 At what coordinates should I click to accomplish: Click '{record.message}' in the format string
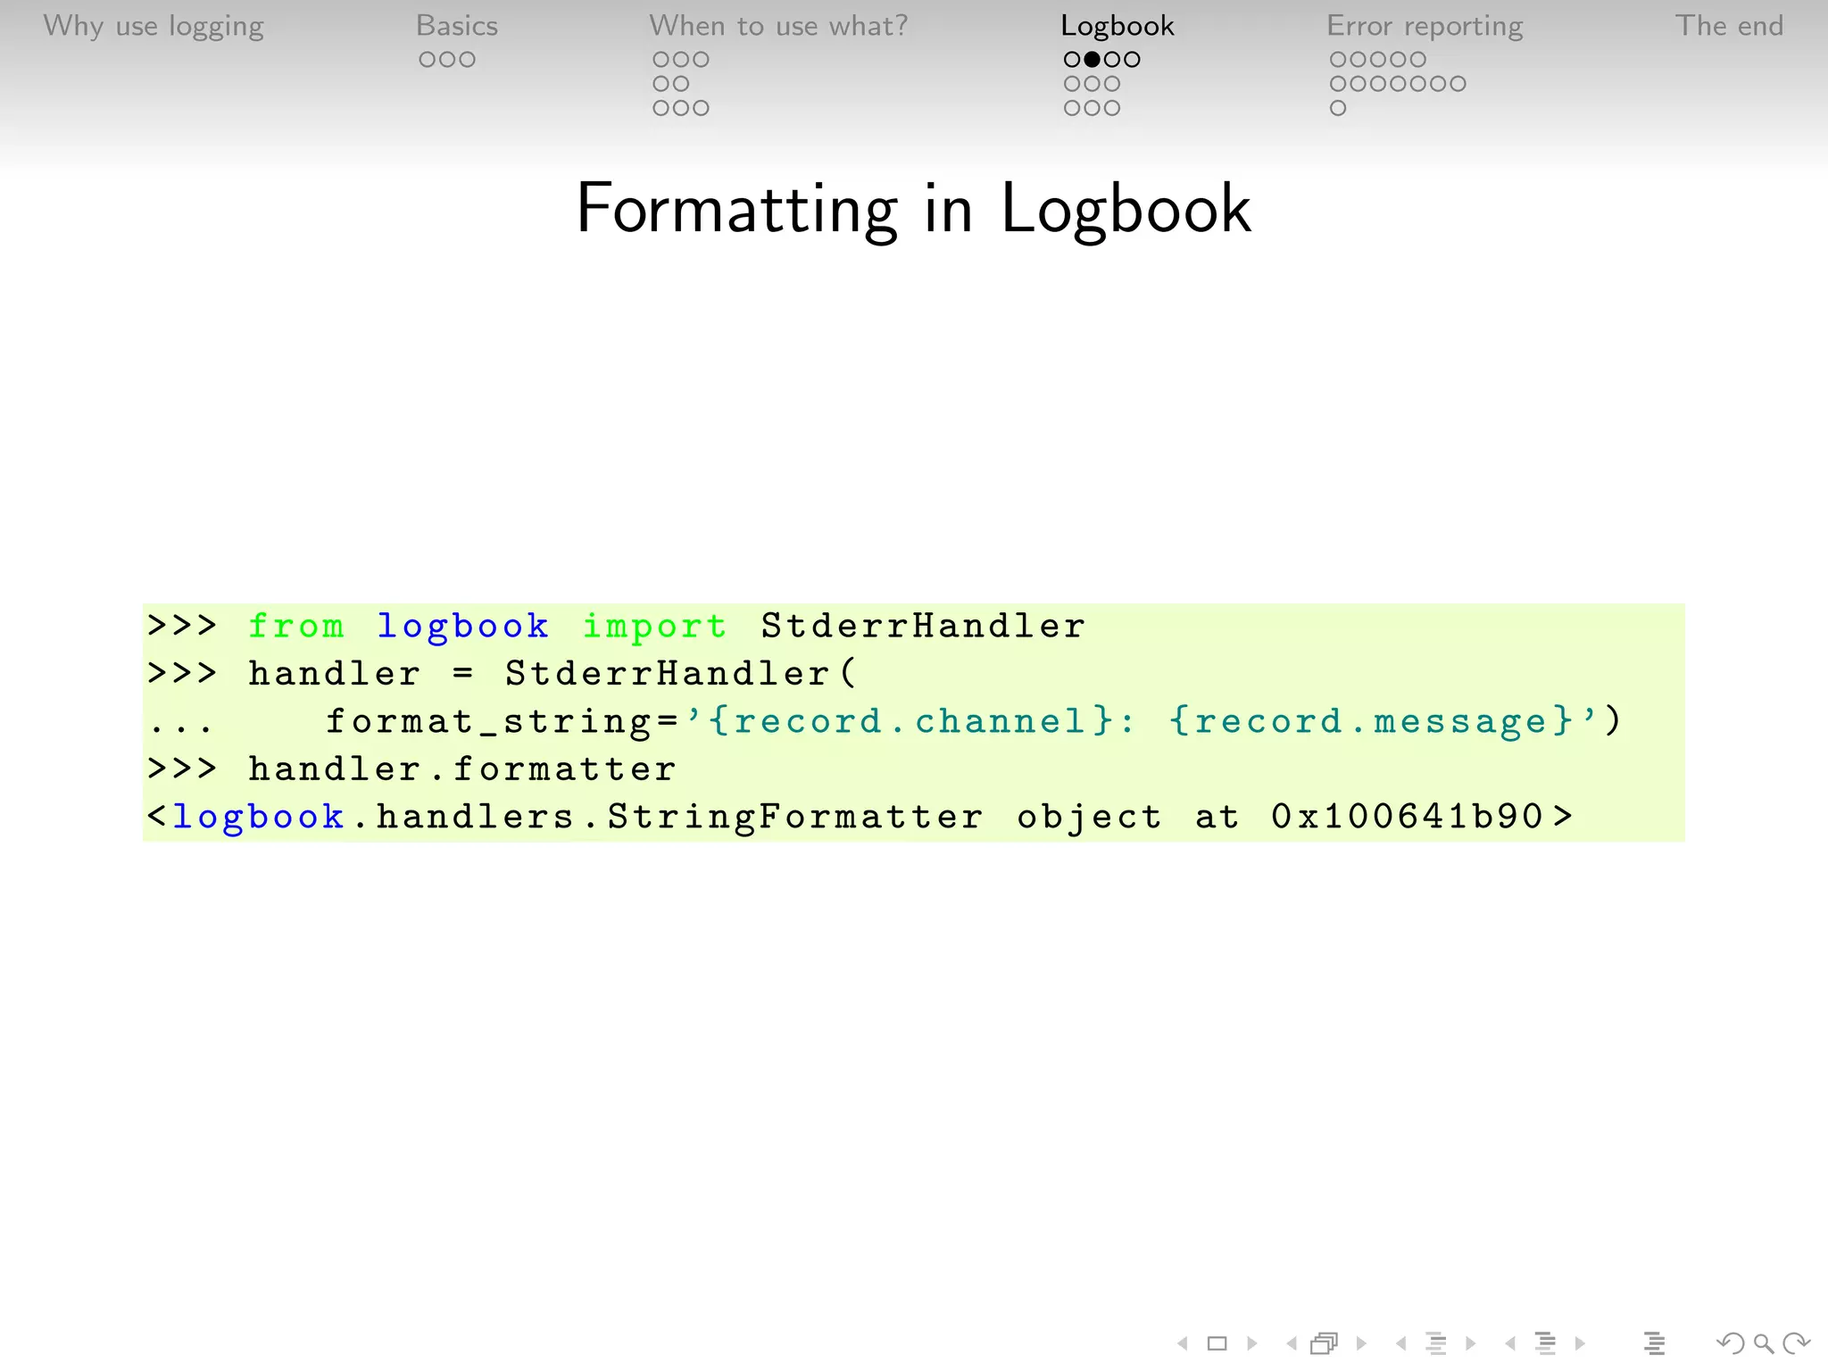[1371, 721]
